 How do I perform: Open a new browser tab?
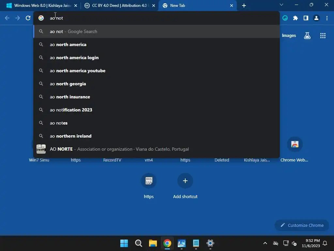[244, 6]
